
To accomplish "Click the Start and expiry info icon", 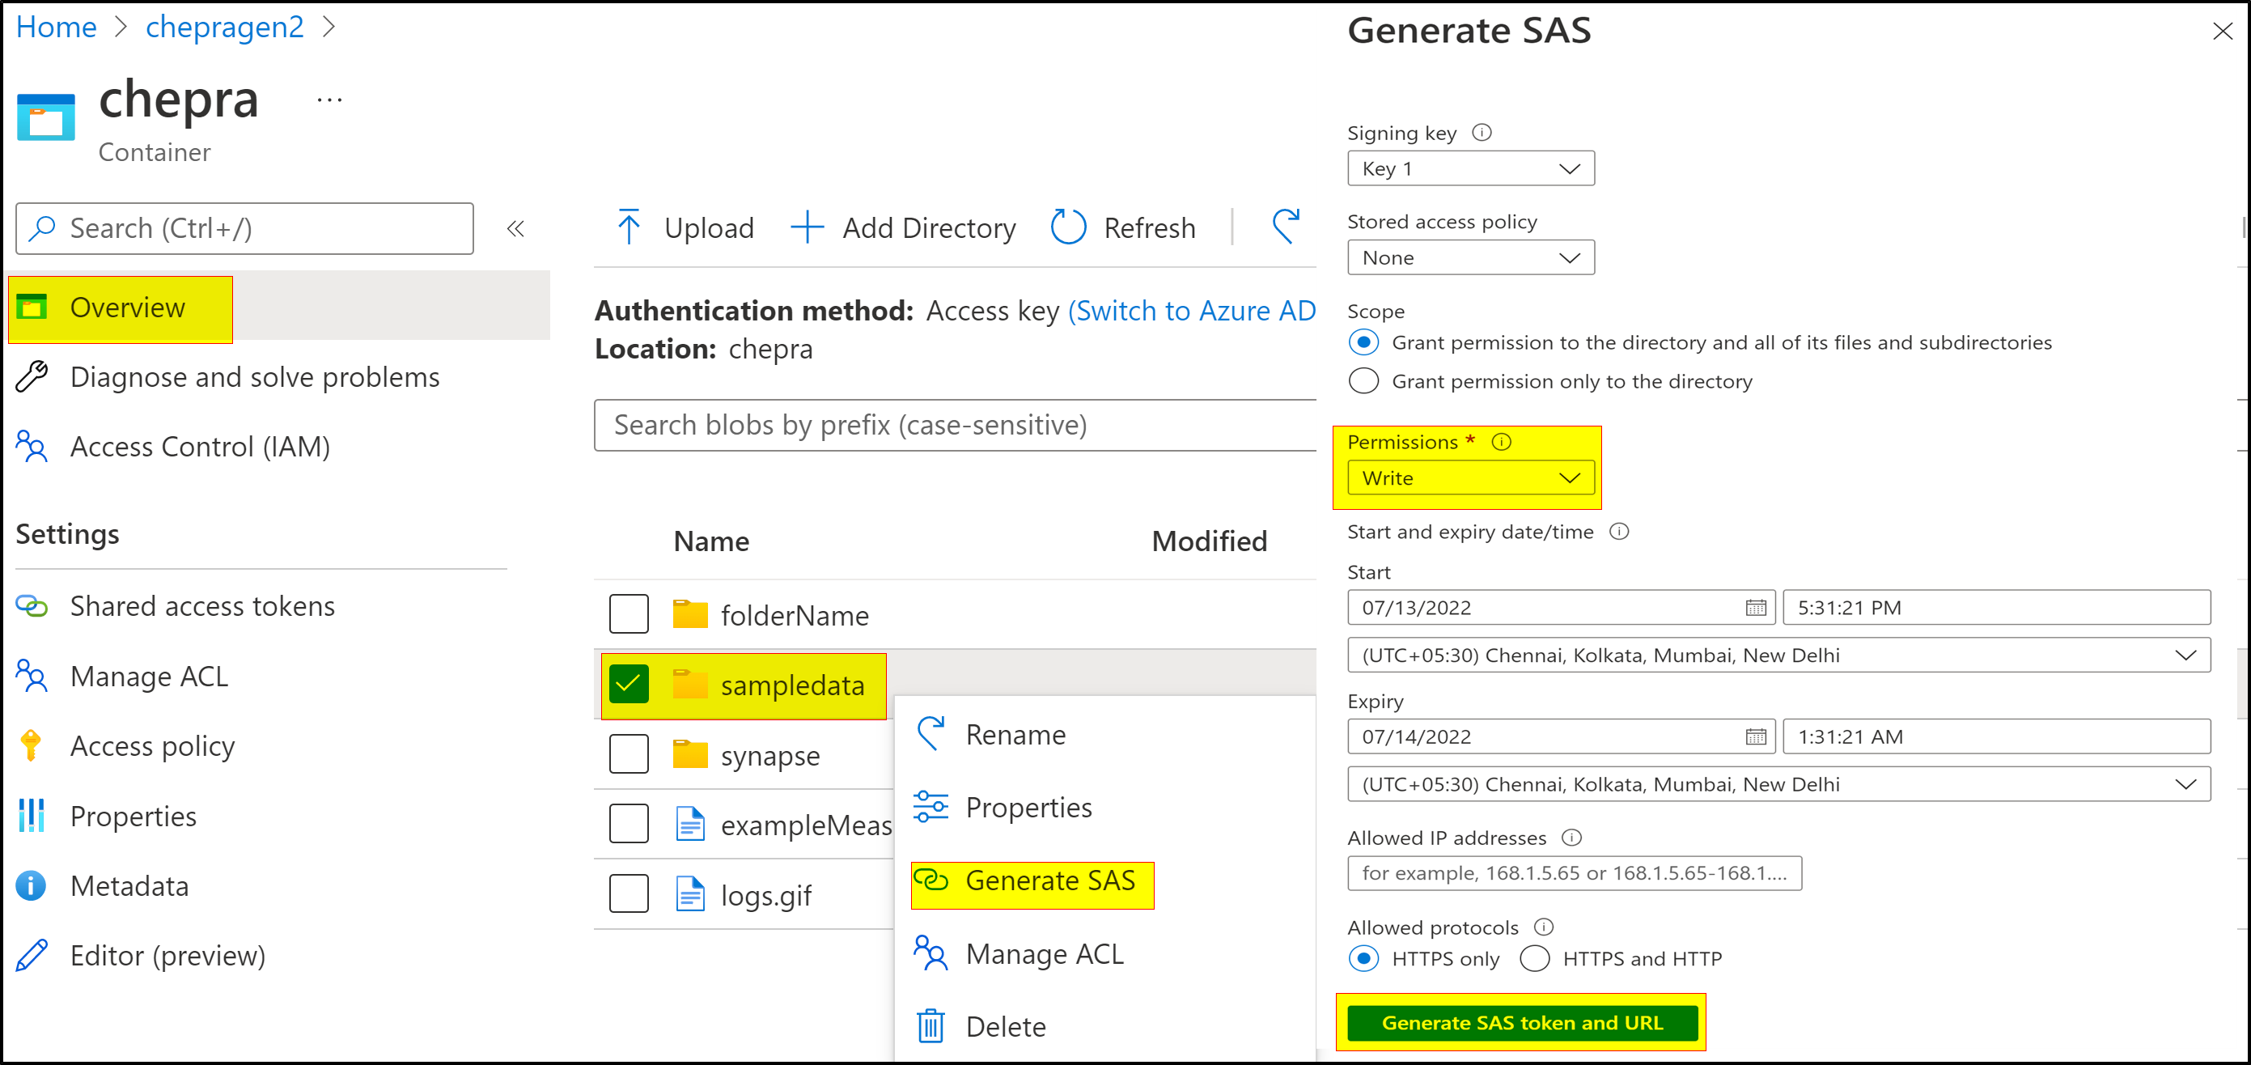I will pyautogui.click(x=1619, y=532).
